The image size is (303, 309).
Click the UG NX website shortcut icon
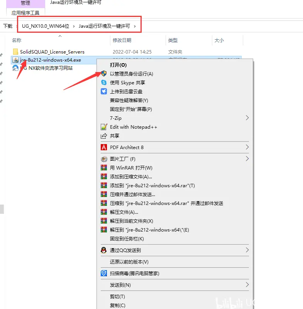[15, 68]
